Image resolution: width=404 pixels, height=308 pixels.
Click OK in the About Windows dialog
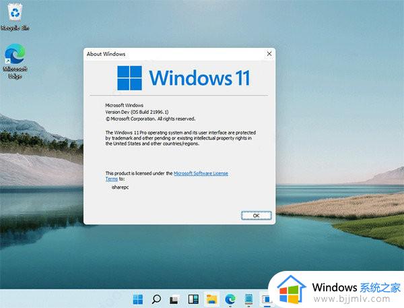(257, 216)
